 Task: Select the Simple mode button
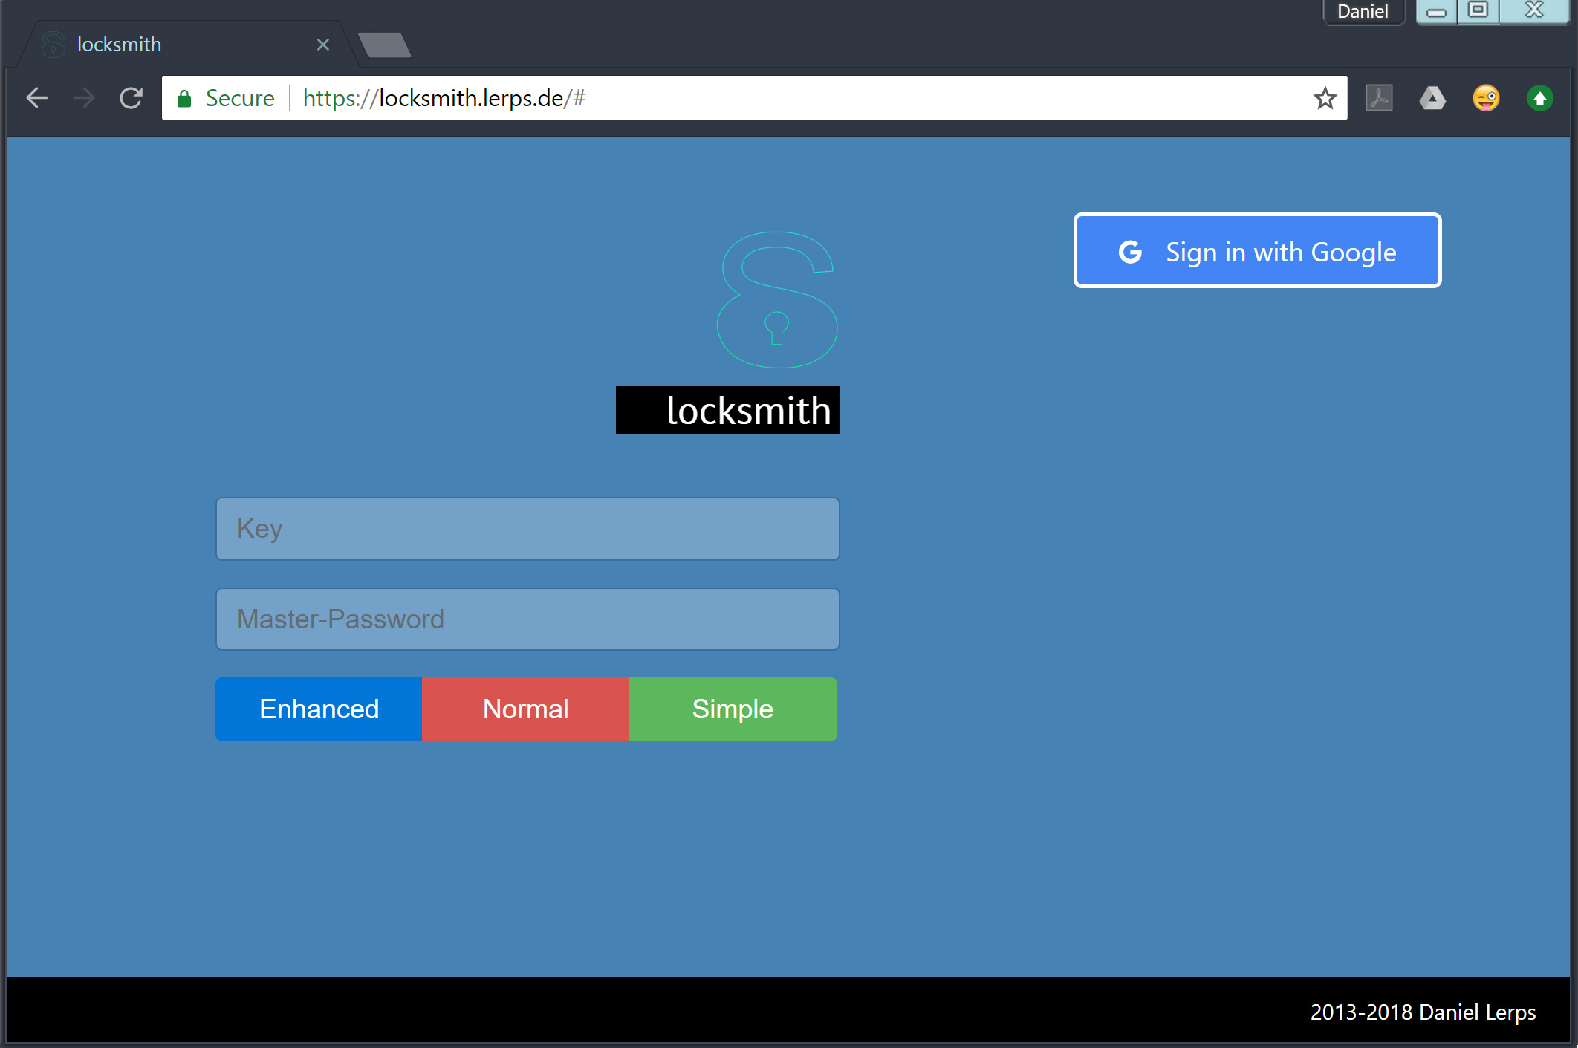tap(733, 709)
